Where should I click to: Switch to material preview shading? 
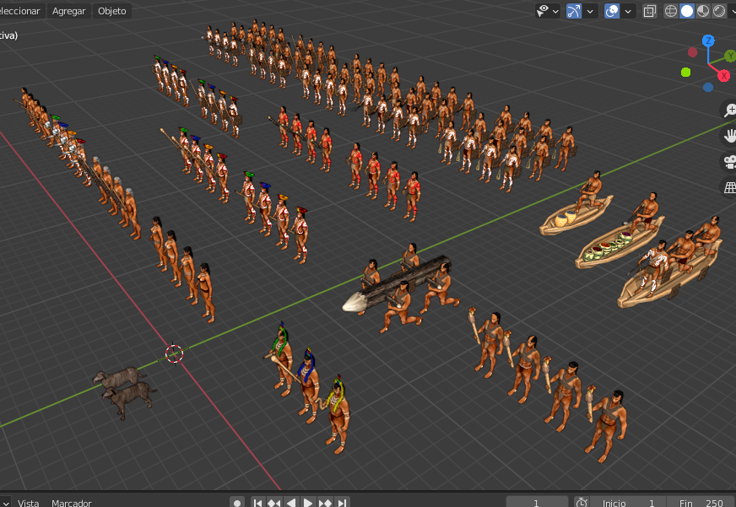(703, 11)
